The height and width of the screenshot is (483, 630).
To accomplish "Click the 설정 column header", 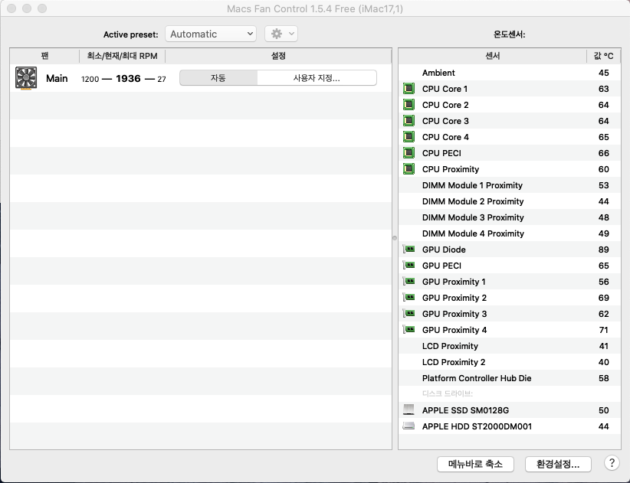I will coord(278,56).
